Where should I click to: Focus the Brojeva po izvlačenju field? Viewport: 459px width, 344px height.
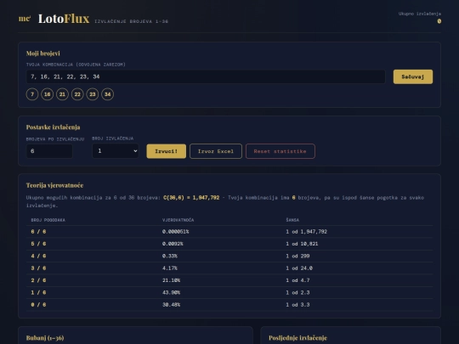click(x=49, y=151)
